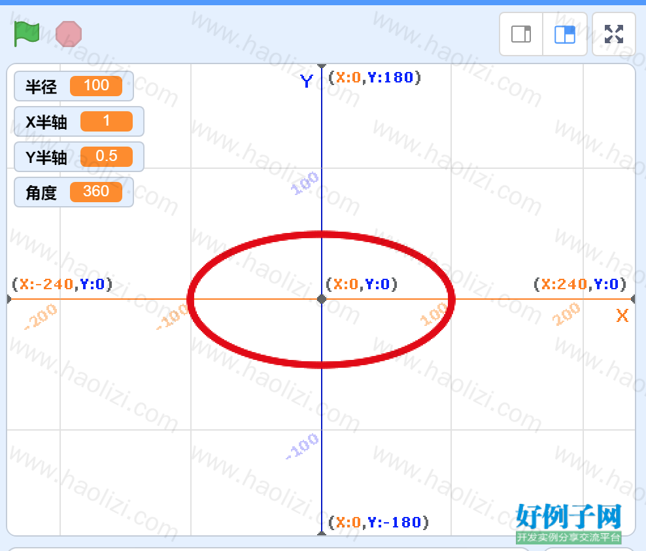
Task: Click the origin point marker
Action: pos(322,299)
